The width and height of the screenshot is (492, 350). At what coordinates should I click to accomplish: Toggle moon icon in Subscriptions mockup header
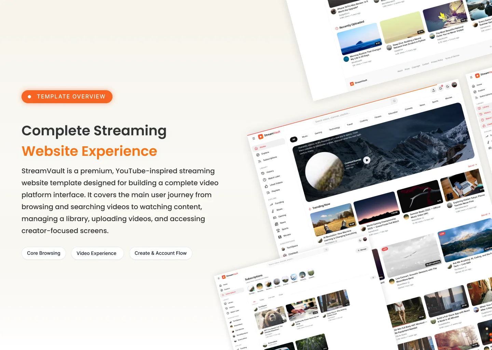coord(360,240)
